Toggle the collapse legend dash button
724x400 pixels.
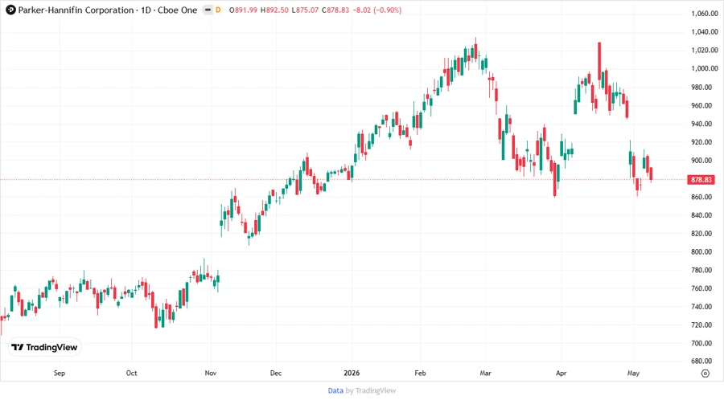click(x=208, y=10)
